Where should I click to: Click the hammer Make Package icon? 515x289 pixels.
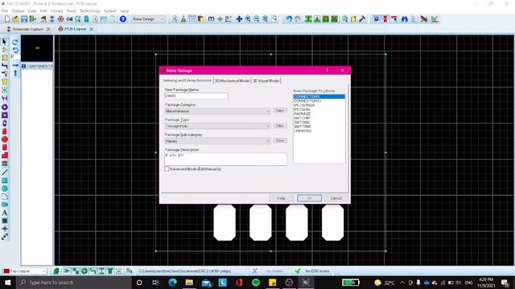coord(362,19)
